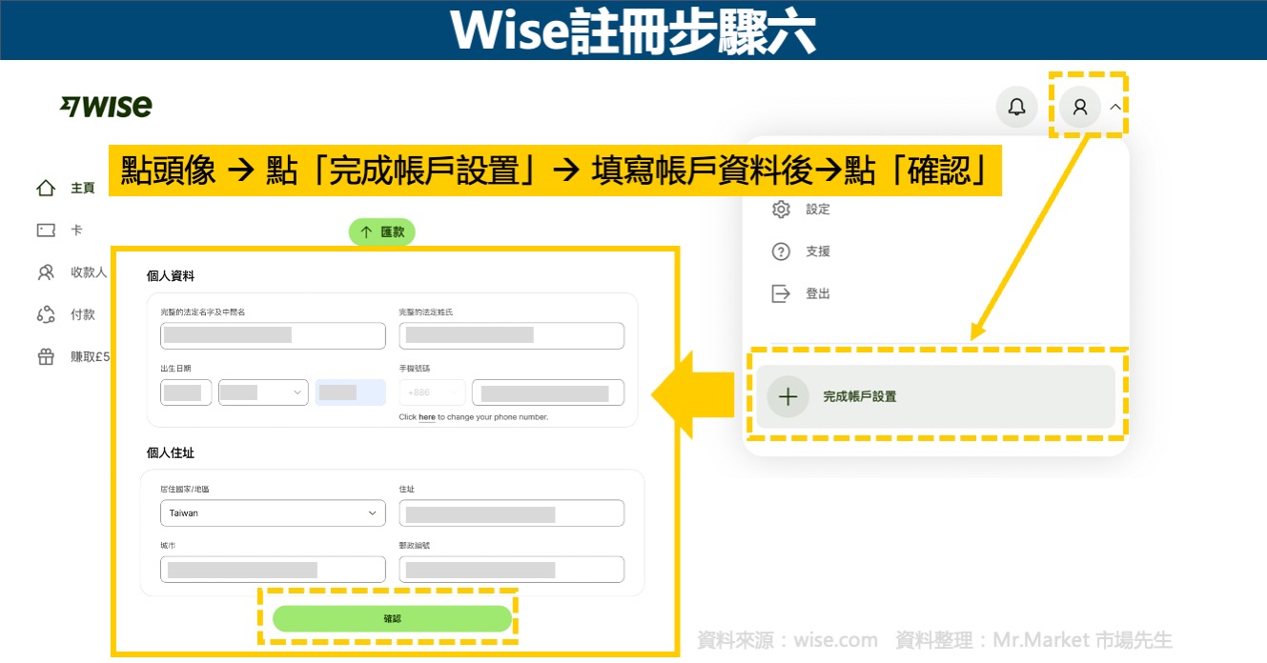Open 收款人 in the sidebar
The image size is (1267, 663).
coord(89,272)
